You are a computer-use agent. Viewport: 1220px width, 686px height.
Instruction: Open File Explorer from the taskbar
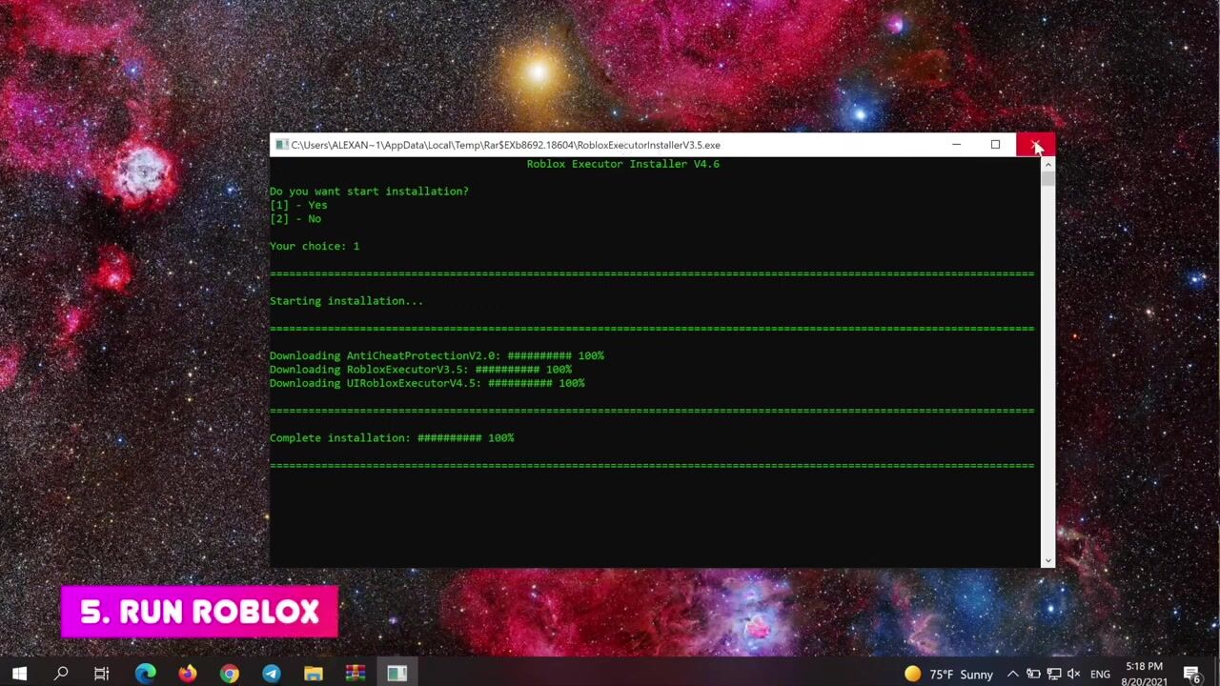pyautogui.click(x=314, y=674)
